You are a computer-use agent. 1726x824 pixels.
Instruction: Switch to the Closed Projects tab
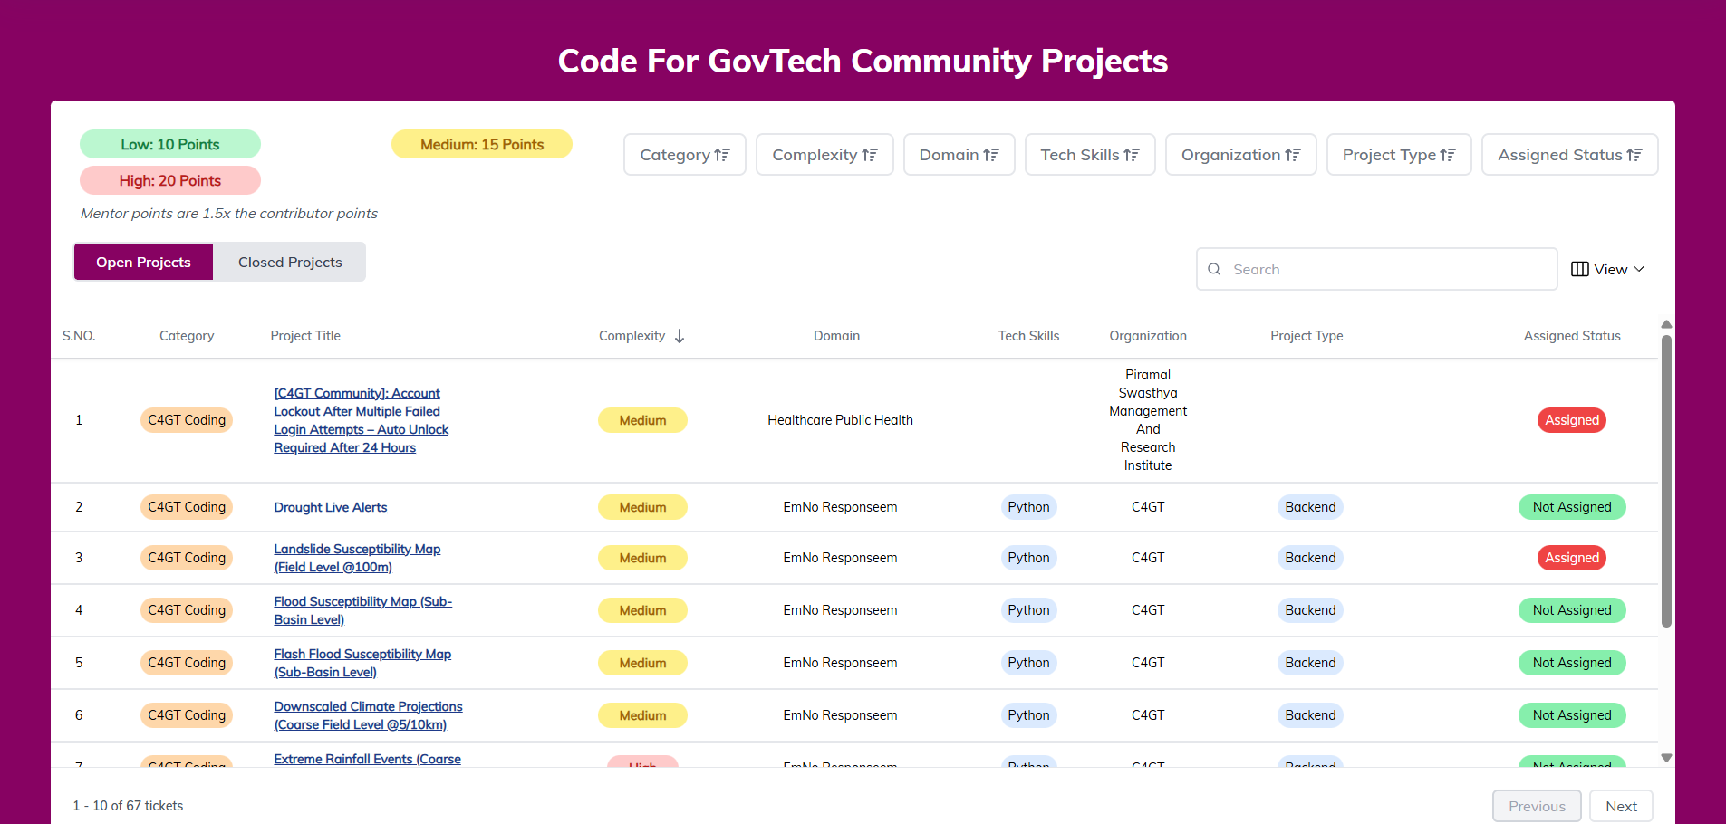click(290, 262)
